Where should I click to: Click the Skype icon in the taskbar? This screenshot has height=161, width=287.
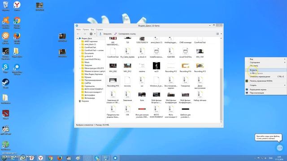tap(97, 158)
